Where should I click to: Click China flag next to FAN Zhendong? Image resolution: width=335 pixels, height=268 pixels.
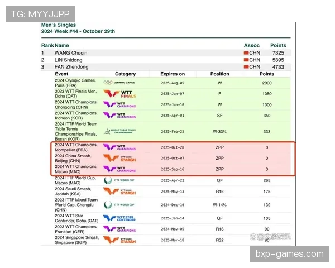pos(246,66)
